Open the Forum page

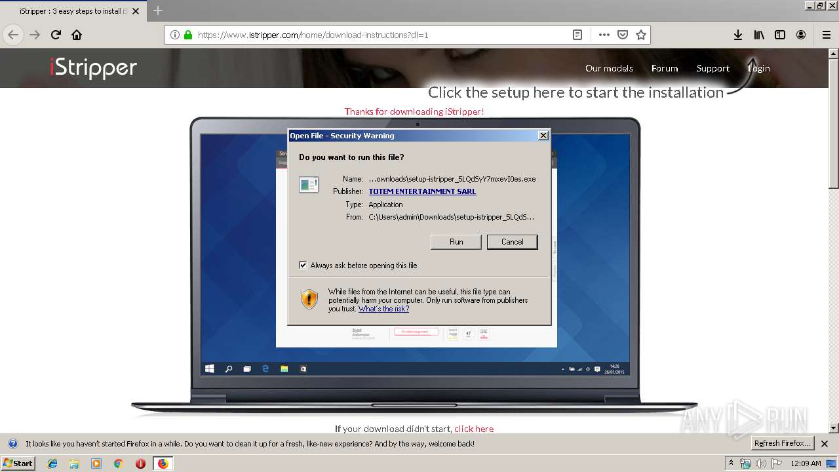(x=665, y=68)
